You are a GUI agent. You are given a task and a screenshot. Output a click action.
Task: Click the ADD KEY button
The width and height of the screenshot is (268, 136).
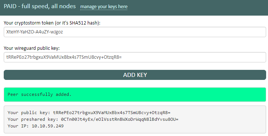pyautogui.click(x=135, y=75)
